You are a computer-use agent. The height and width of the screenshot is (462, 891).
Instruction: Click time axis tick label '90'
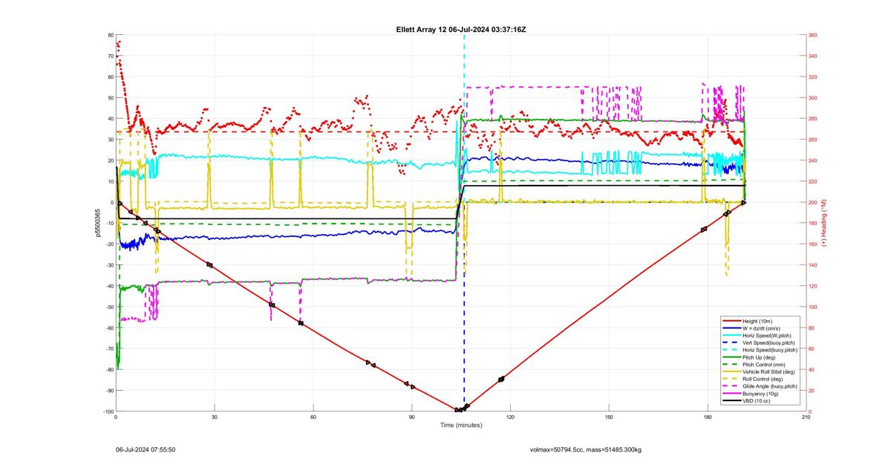click(411, 417)
